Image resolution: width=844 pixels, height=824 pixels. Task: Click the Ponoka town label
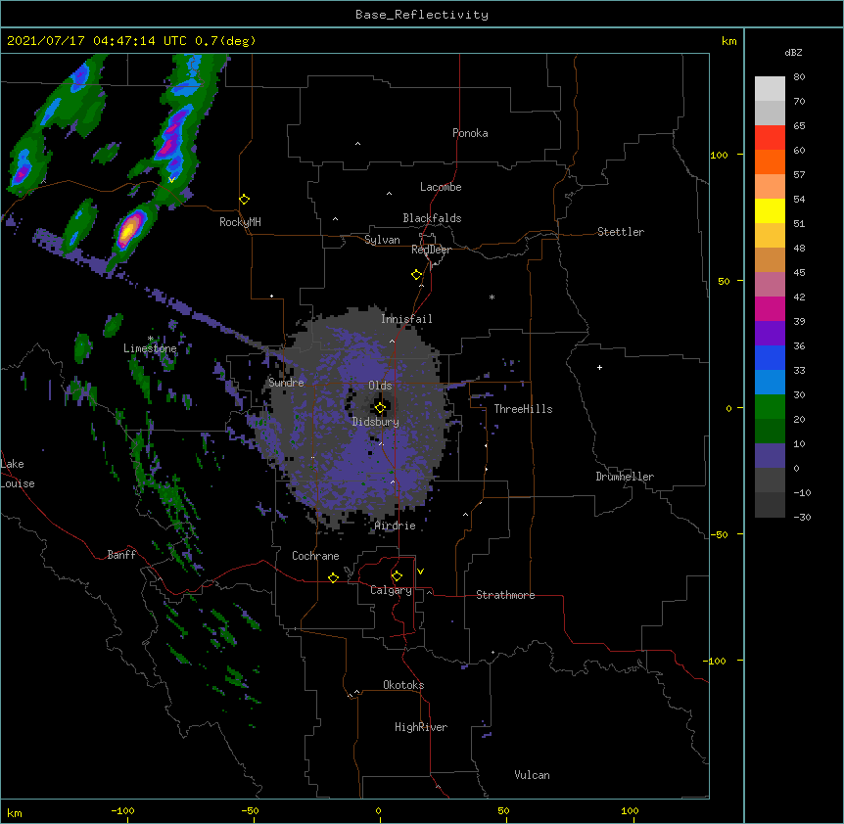click(x=470, y=133)
